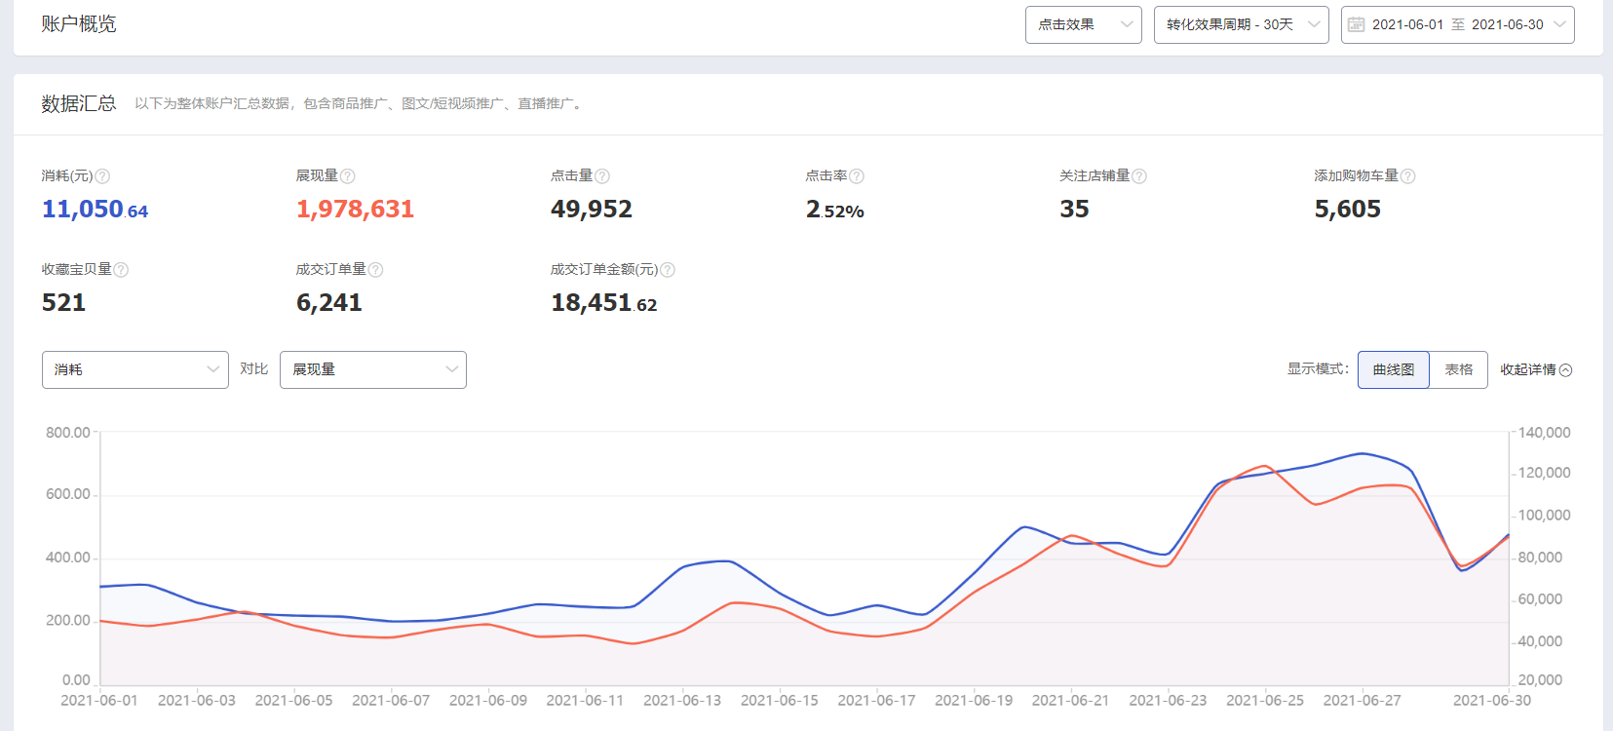
Task: Click the 数据汇总 section heading
Action: [x=79, y=103]
